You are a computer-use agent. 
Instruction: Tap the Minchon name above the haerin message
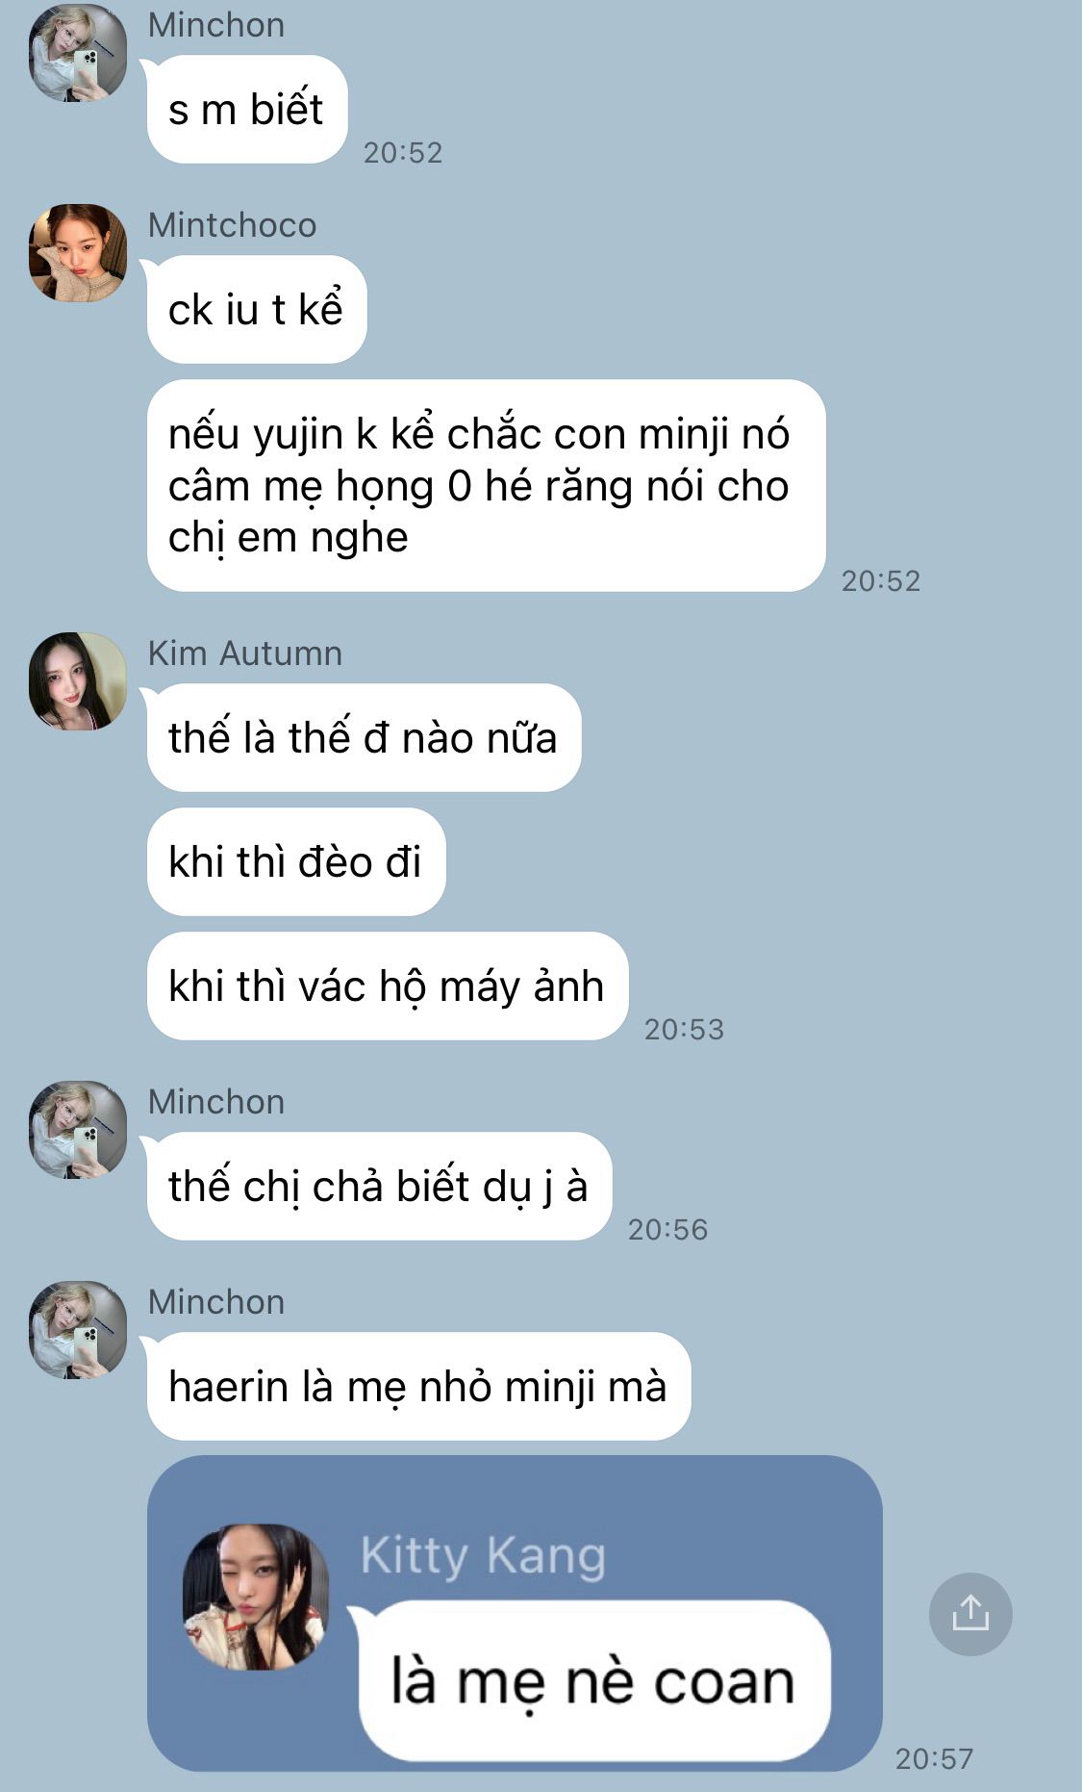[x=216, y=1301]
